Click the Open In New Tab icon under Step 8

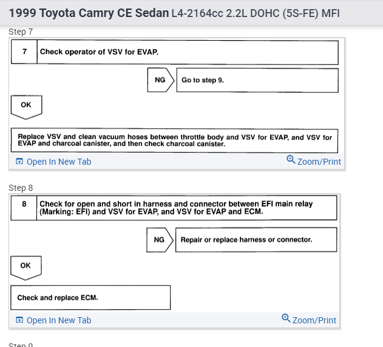point(19,320)
